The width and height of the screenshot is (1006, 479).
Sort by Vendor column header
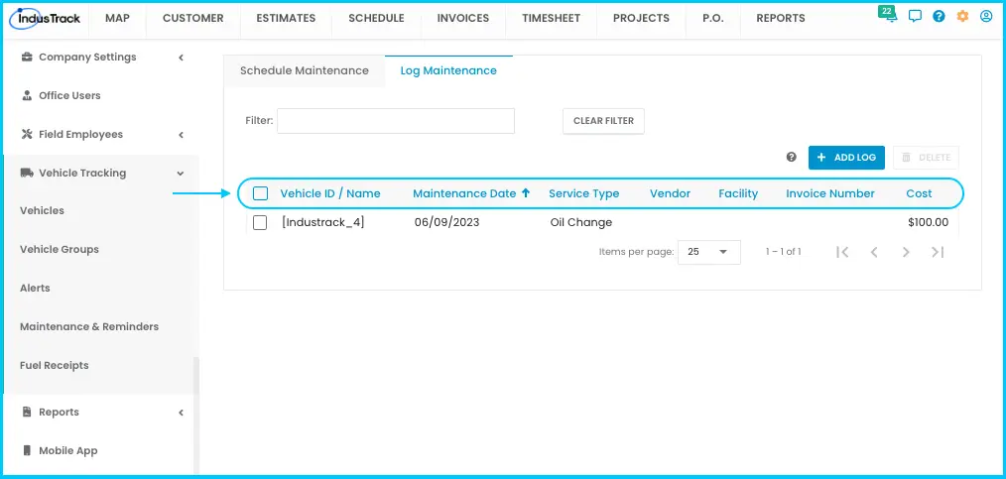(x=670, y=193)
